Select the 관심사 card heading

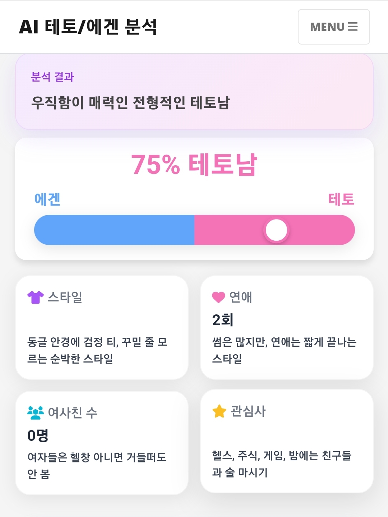[248, 411]
